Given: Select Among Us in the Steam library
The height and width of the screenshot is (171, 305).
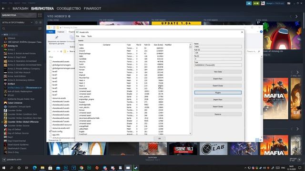Looking at the screenshot, I should coord(13,46).
